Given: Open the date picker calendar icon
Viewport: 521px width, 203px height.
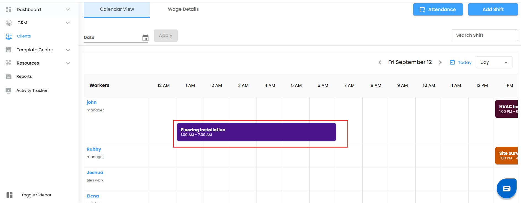Looking at the screenshot, I should point(145,38).
